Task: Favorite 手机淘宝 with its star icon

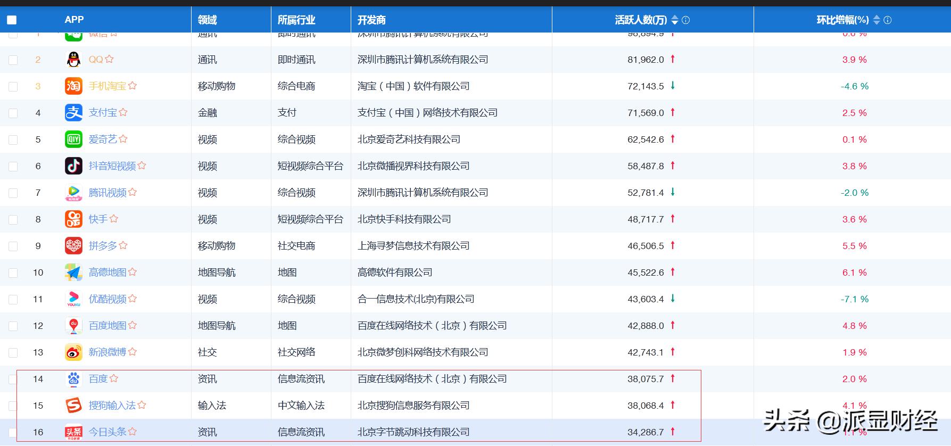Action: [133, 85]
